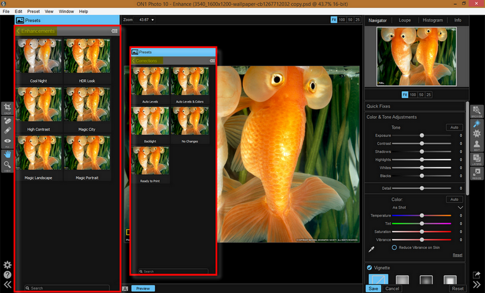
Task: Select the Hand pan tool
Action: click(x=7, y=154)
